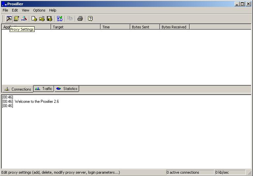The height and width of the screenshot is (176, 253).
Task: Switch to the Connections tab
Action: 17,89
